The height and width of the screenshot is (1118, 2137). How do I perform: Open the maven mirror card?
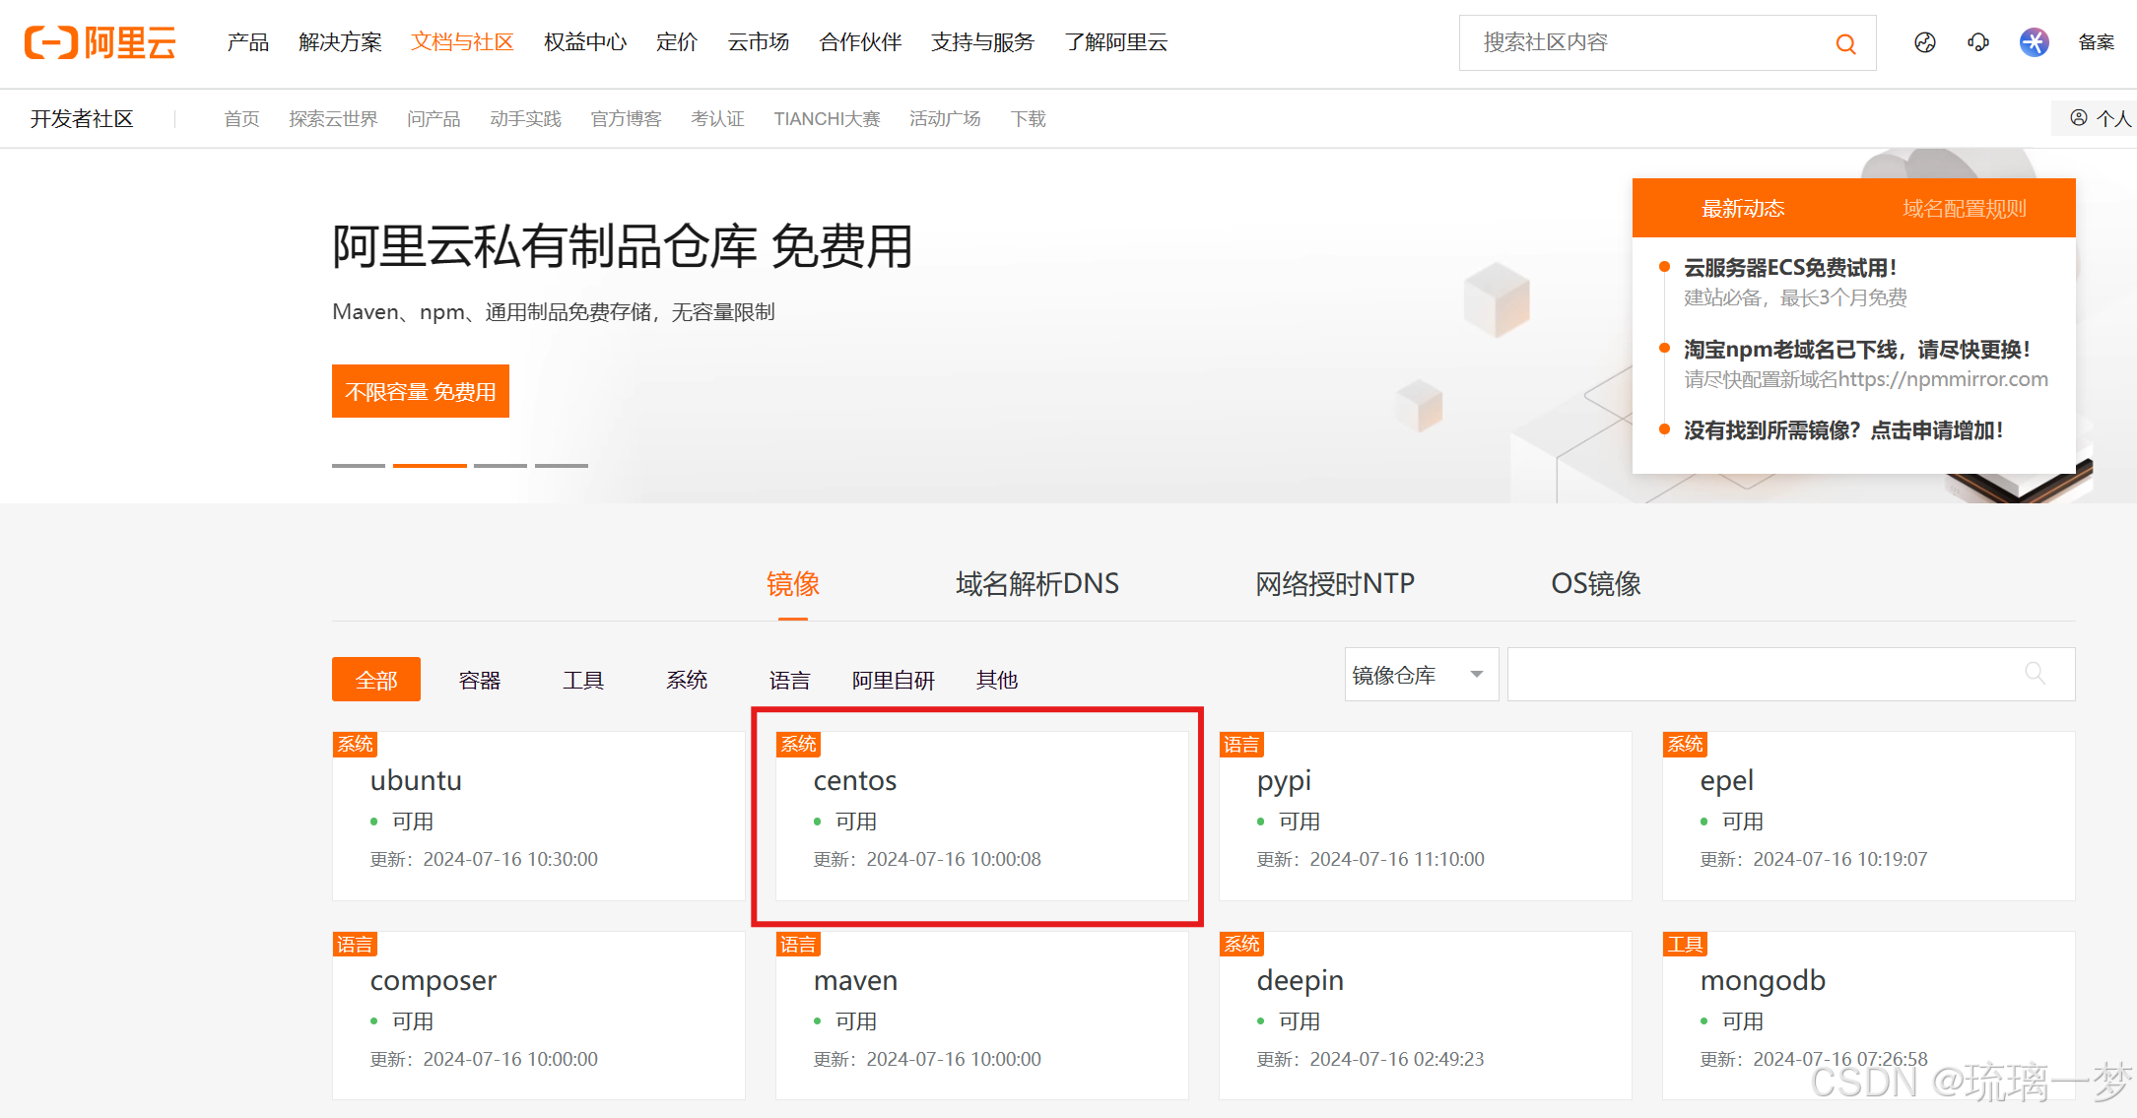click(982, 1016)
